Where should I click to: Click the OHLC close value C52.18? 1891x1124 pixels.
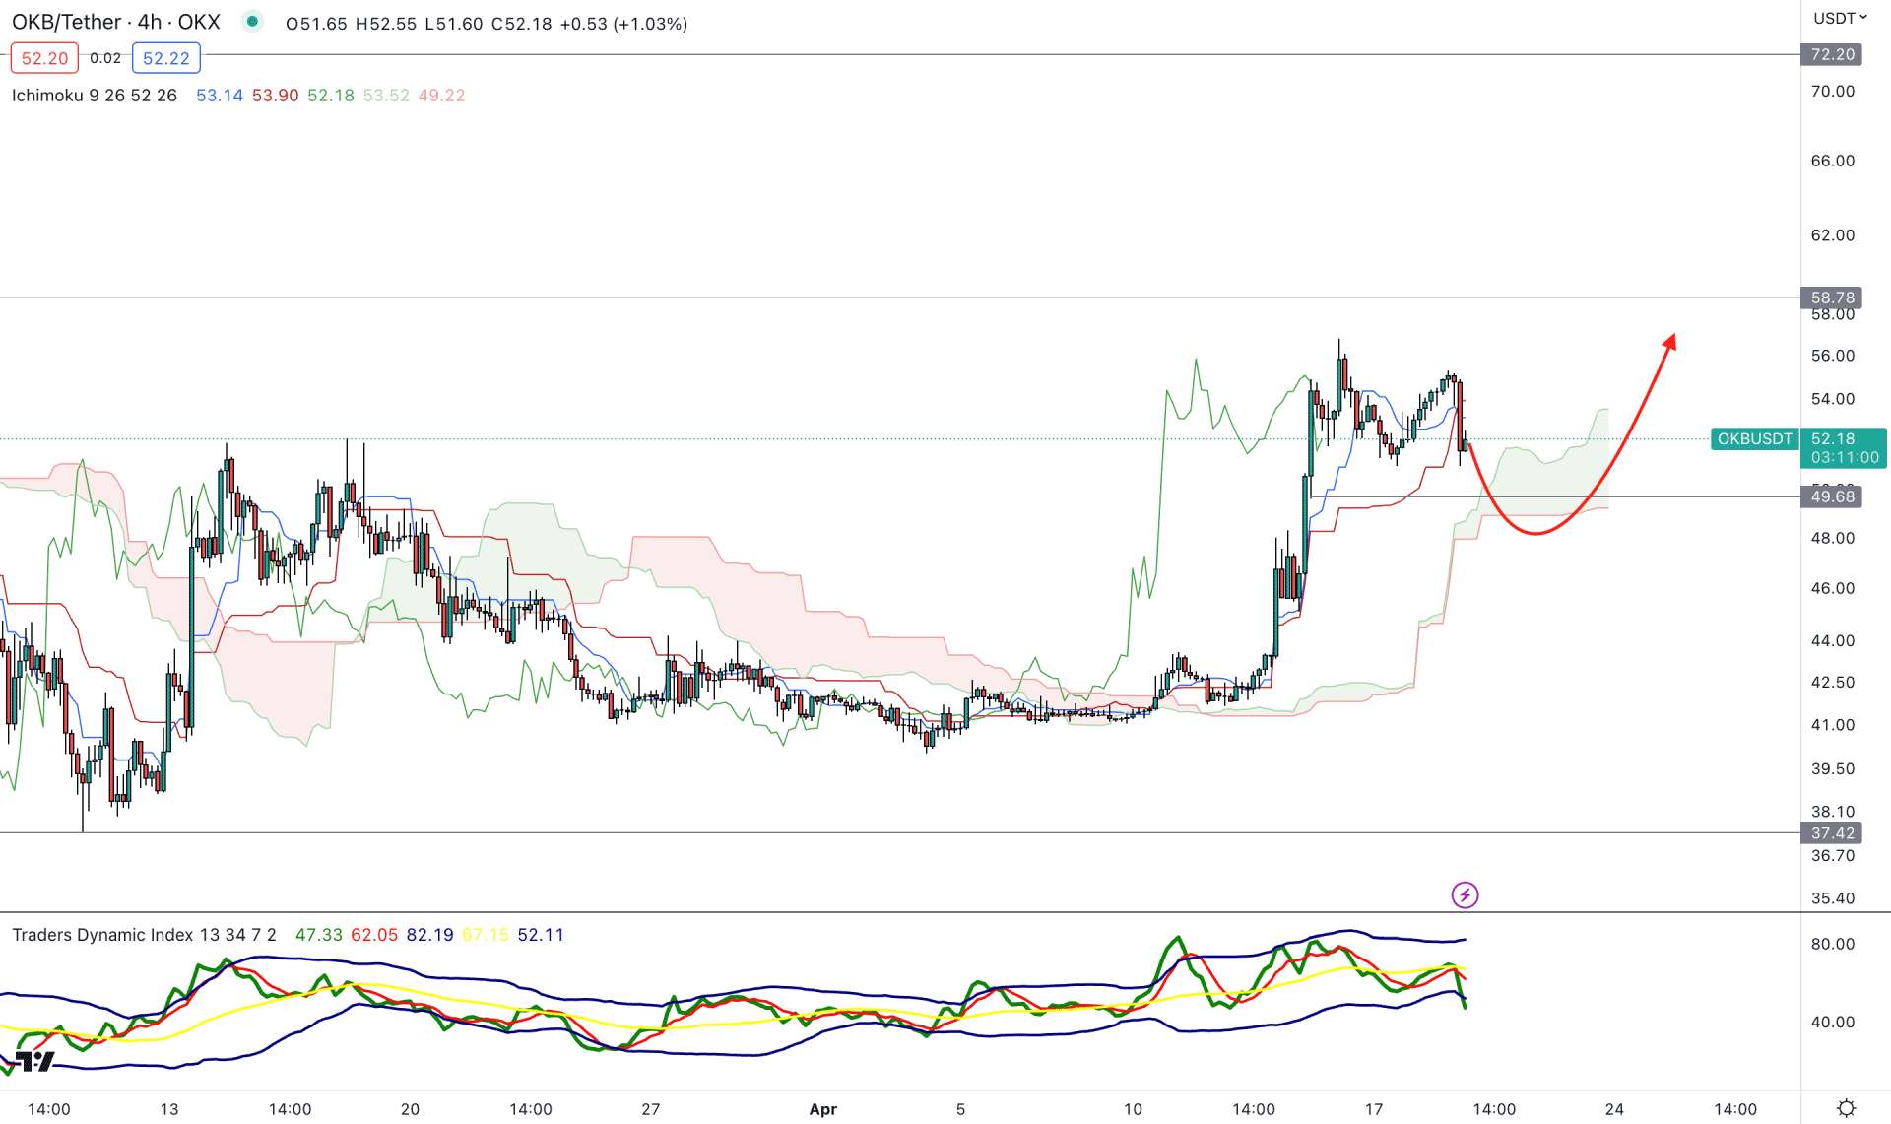[x=522, y=24]
